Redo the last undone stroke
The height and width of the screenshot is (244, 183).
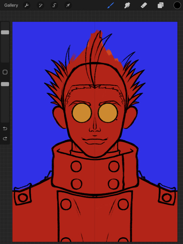tap(5, 138)
